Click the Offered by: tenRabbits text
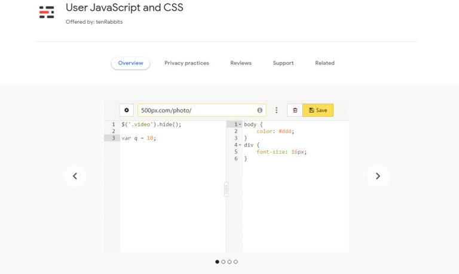 pos(94,22)
